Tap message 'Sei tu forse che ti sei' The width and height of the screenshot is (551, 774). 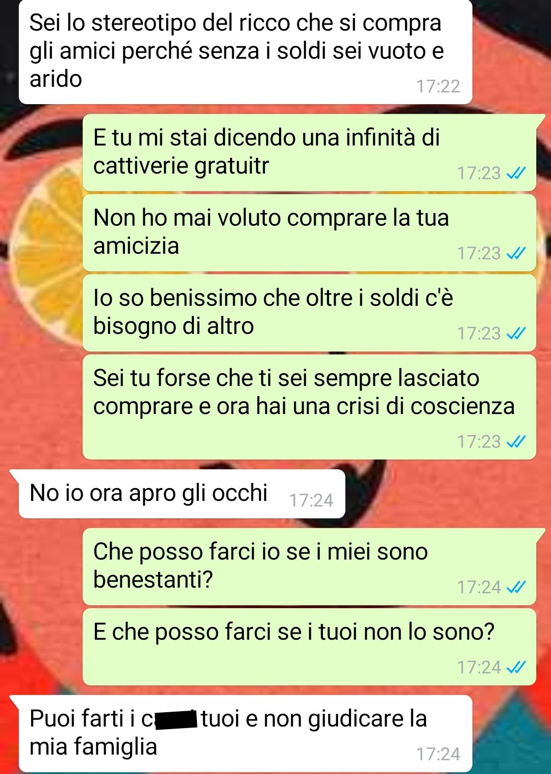click(309, 407)
